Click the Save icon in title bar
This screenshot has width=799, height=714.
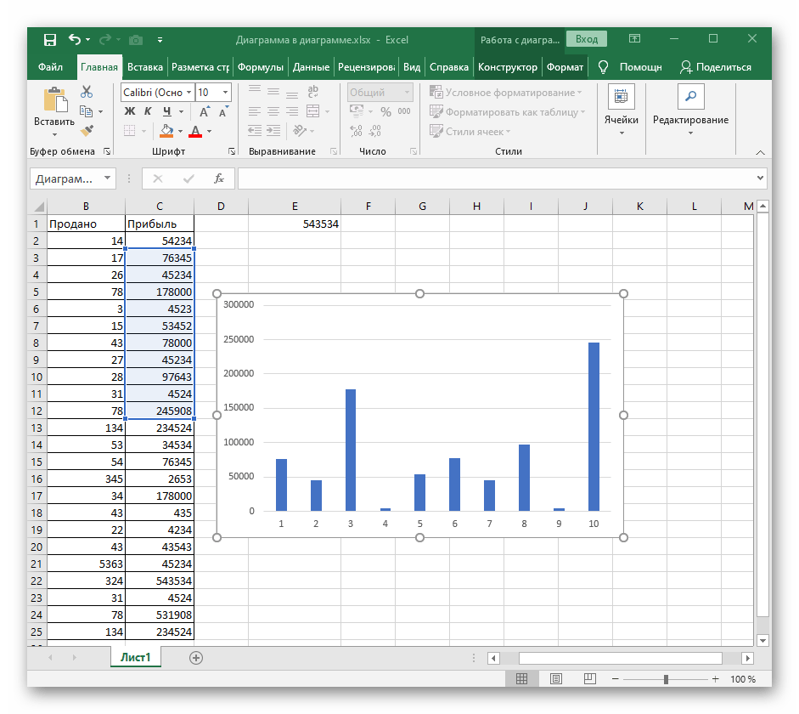pos(49,39)
